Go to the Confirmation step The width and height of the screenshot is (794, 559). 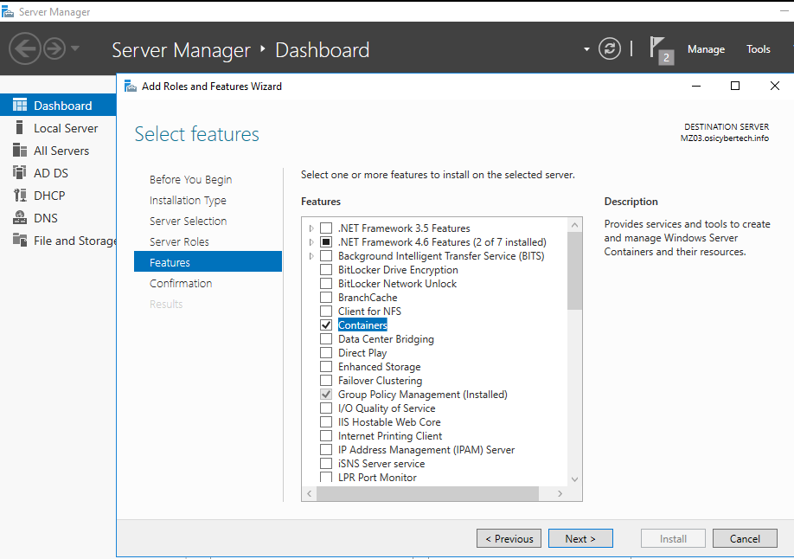tap(181, 283)
